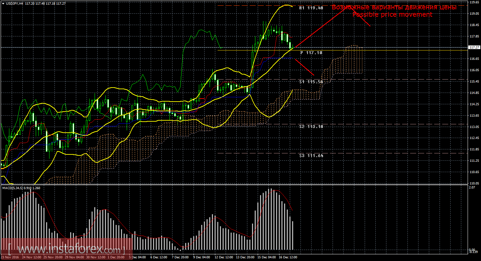Click the 5 Dec 04:00 time axis label
Screen dimensions: 481x261
137,257
